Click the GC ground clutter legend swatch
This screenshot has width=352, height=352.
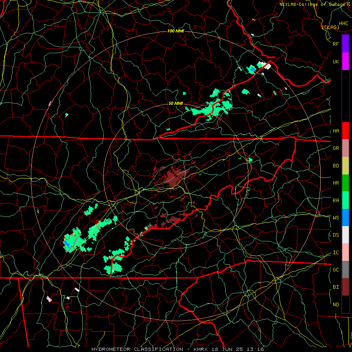coord(345,269)
